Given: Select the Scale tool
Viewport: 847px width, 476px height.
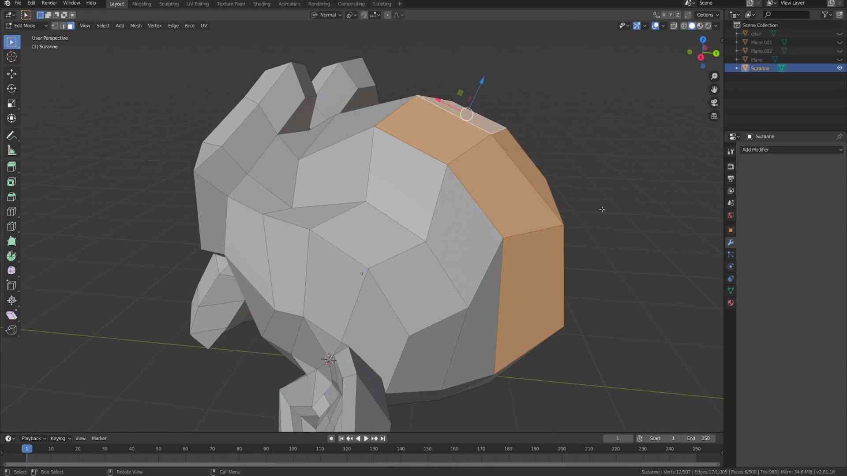Looking at the screenshot, I should pos(11,104).
